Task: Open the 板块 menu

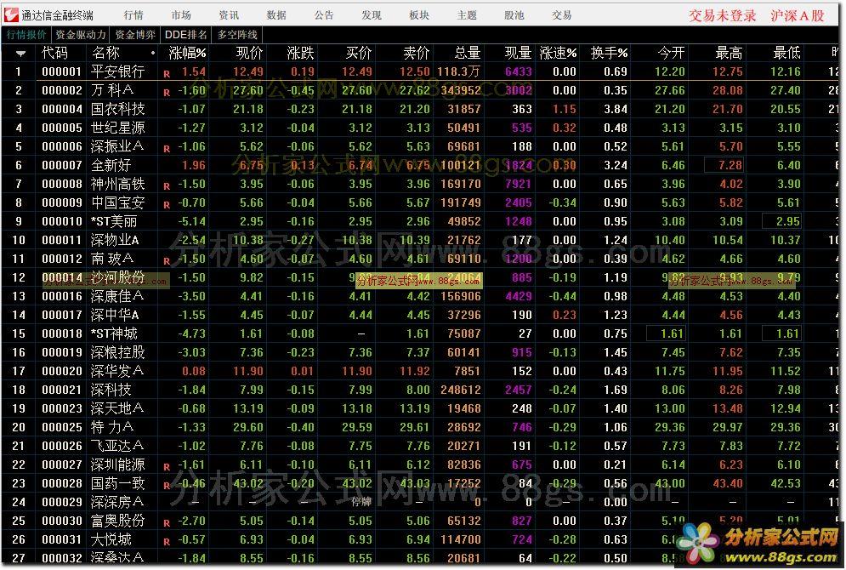Action: tap(419, 15)
